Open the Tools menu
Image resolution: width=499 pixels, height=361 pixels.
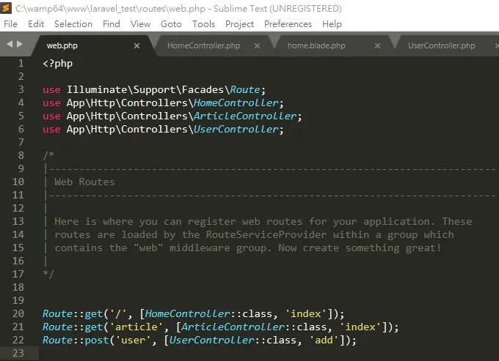[204, 24]
